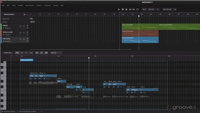This screenshot has width=200, height=113.
Task: Click Harmonies track voice icon beside Natalie 2
Action: tap(3, 41)
